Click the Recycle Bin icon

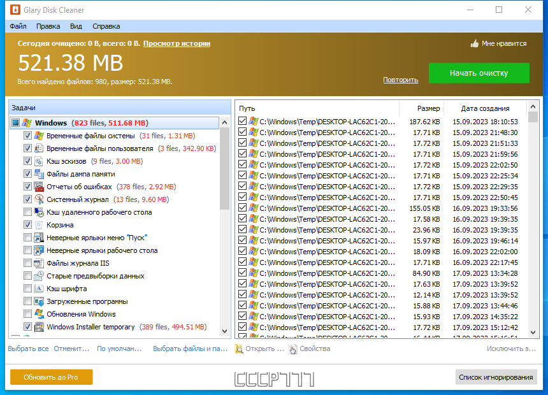pos(39,225)
